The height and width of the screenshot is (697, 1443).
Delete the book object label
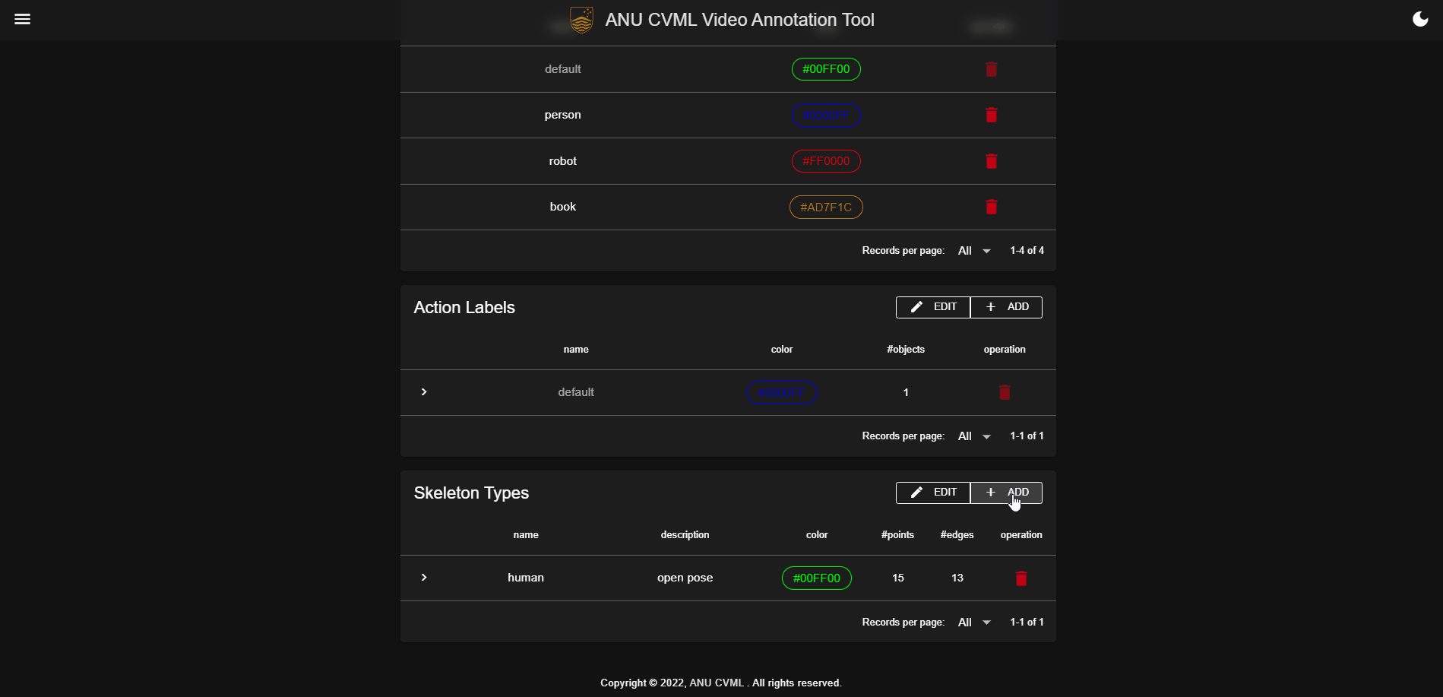tap(991, 207)
